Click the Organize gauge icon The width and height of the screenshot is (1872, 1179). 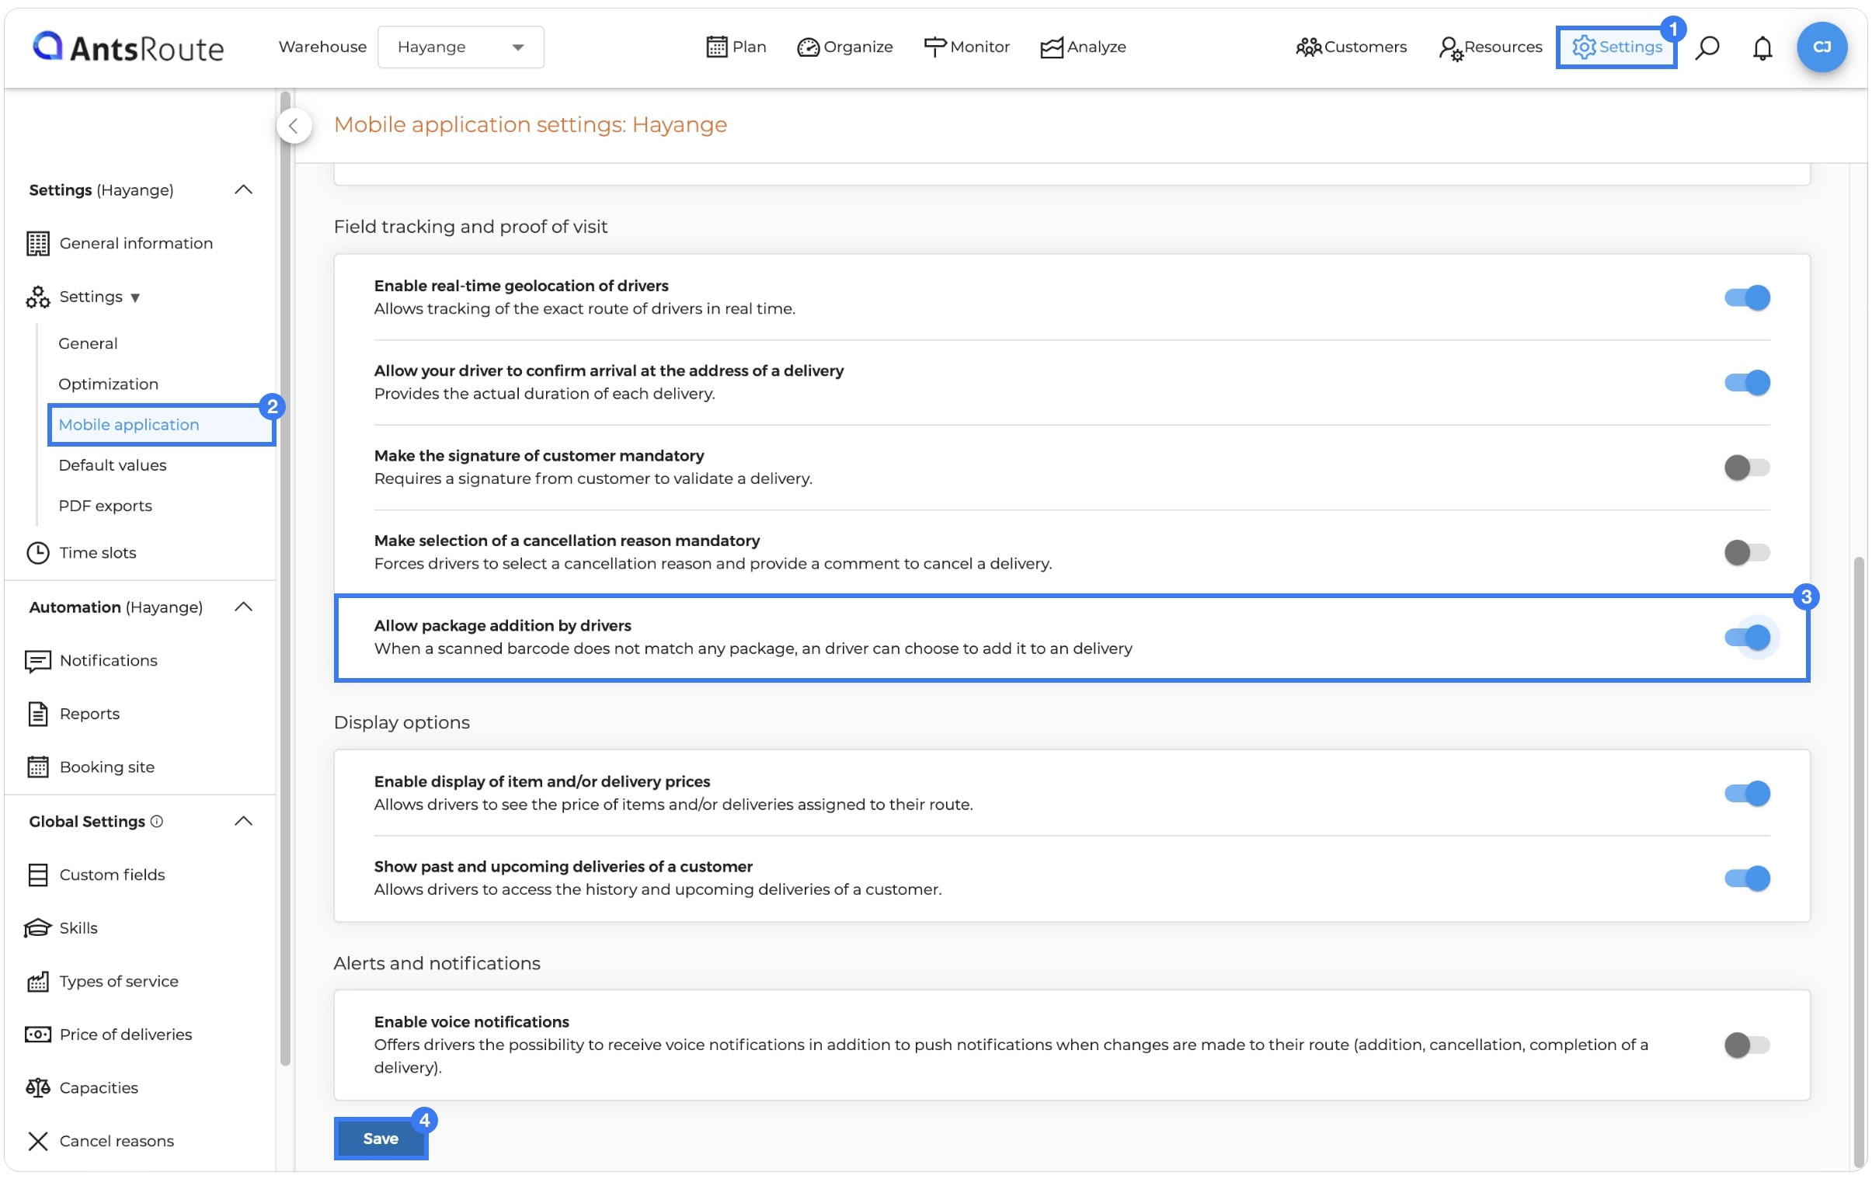click(808, 47)
